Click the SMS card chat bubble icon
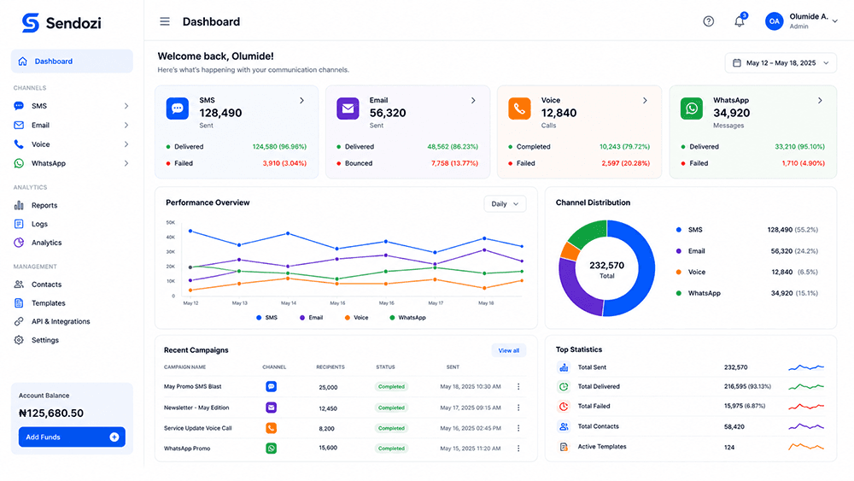 pyautogui.click(x=178, y=109)
